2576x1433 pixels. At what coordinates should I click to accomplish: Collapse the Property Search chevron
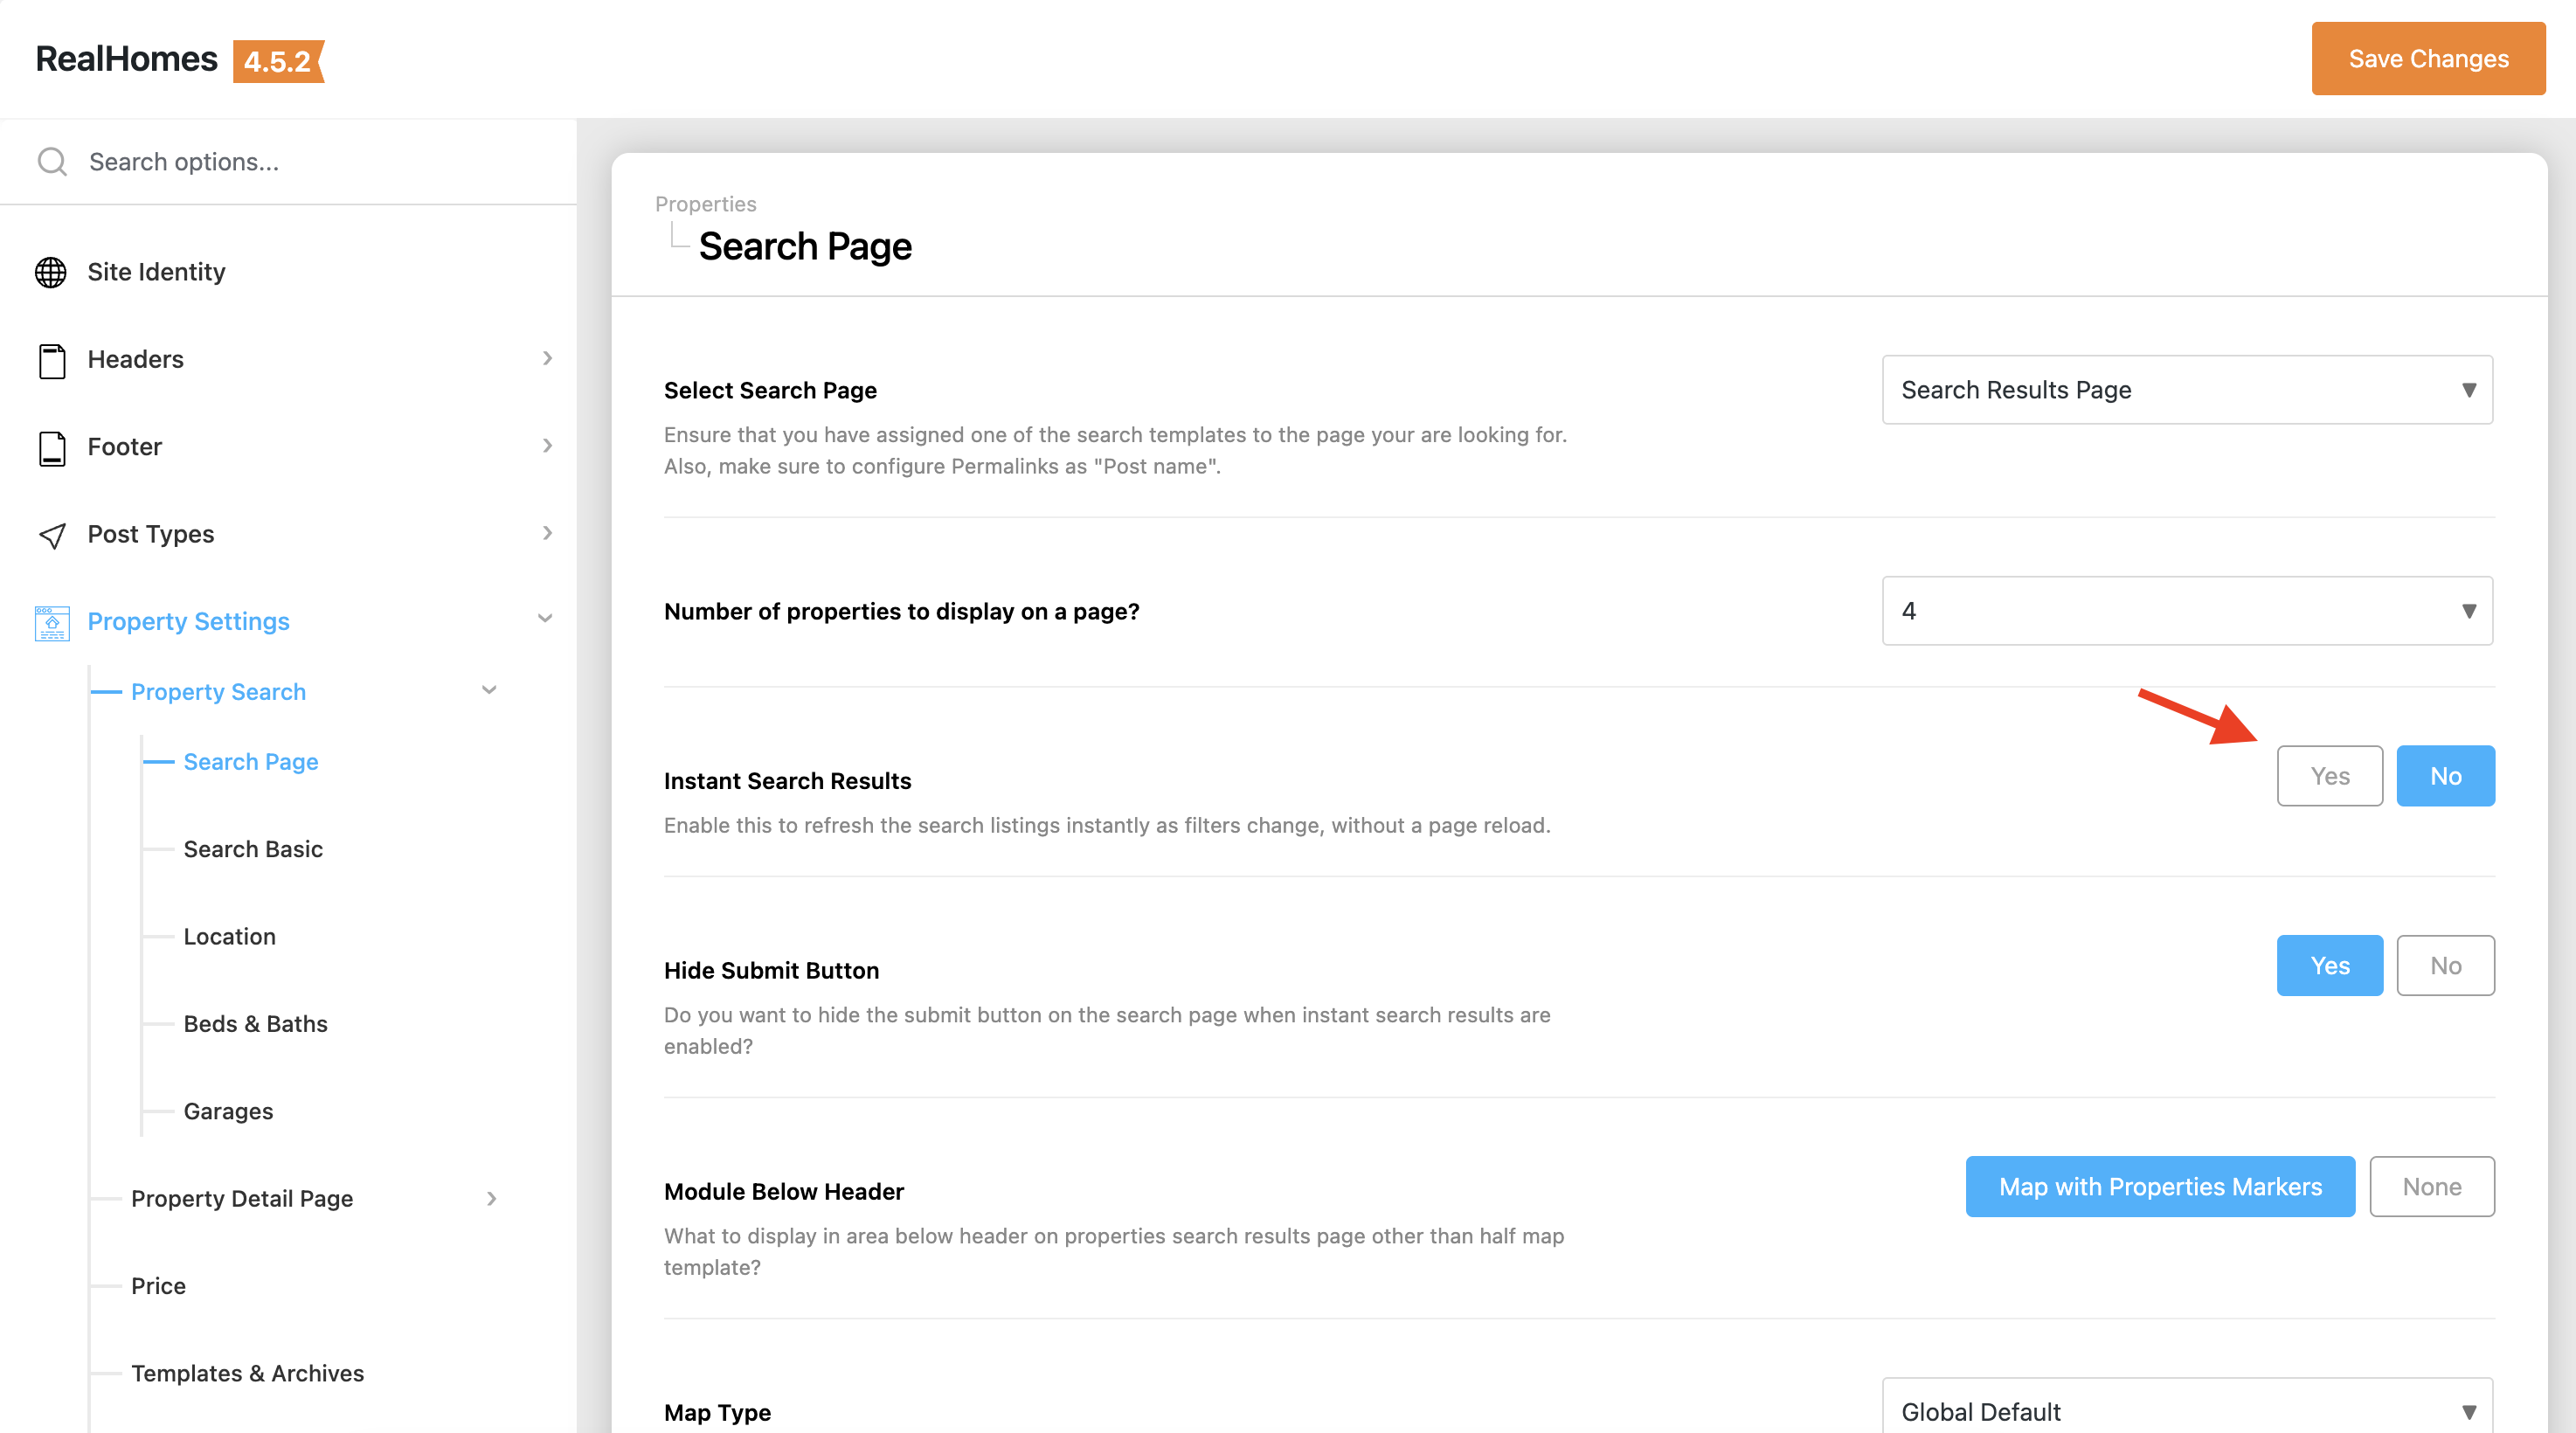pyautogui.click(x=489, y=690)
